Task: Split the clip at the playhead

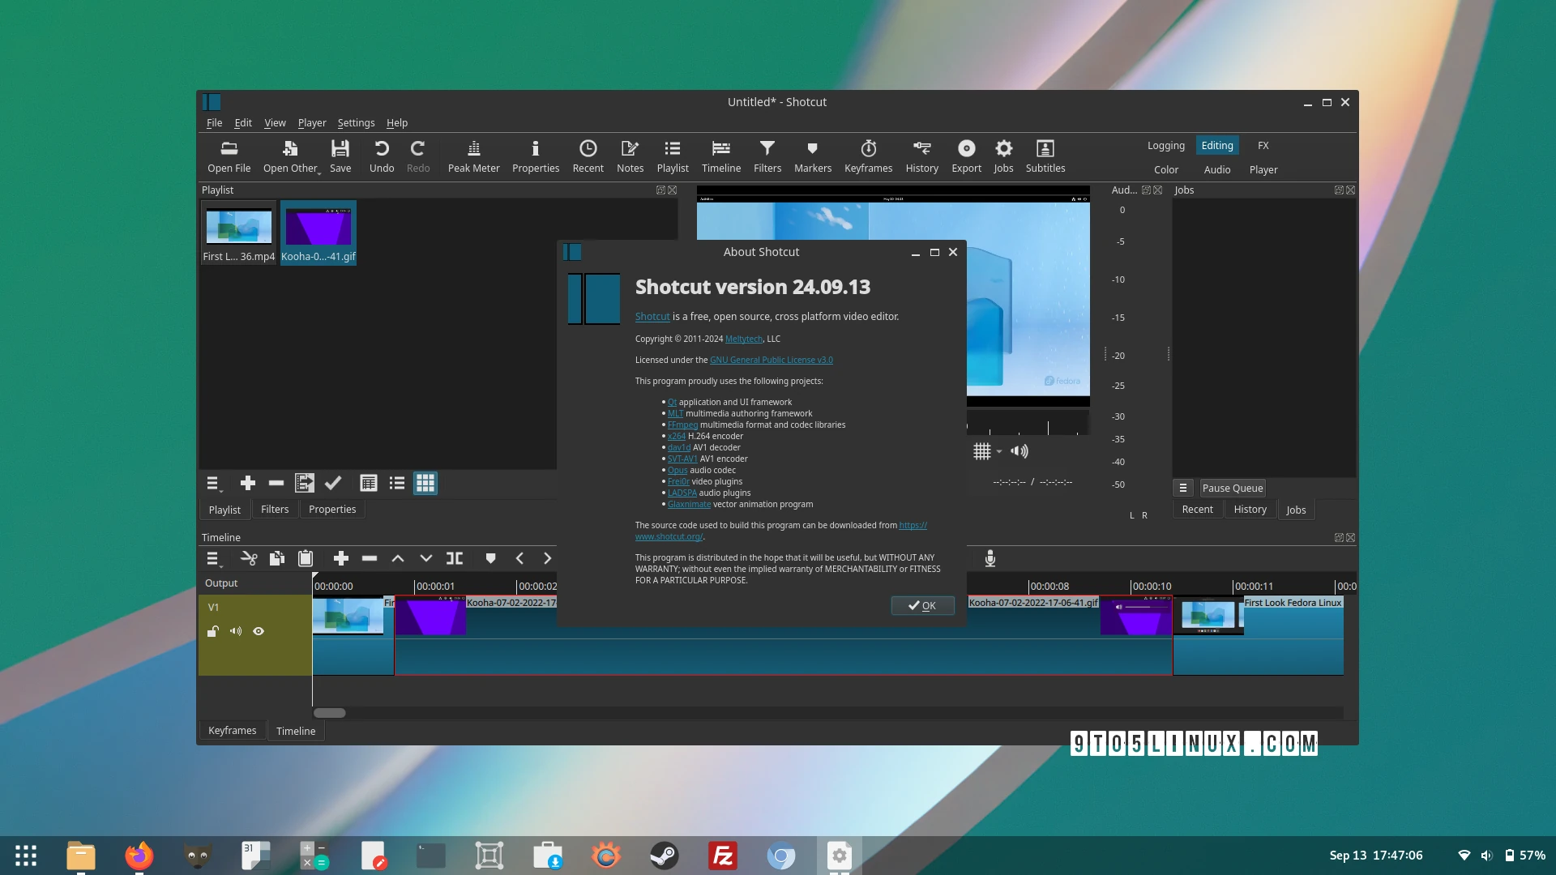Action: pyautogui.click(x=454, y=558)
